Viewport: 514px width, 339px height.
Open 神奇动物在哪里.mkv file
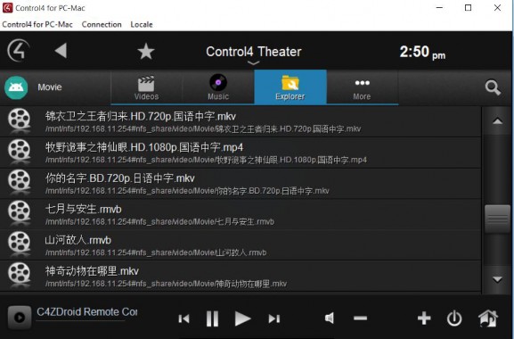(241, 276)
